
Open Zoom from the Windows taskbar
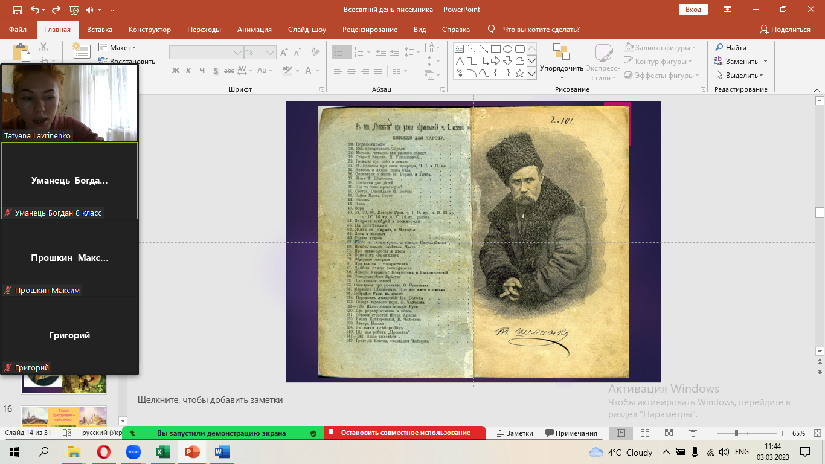(133, 451)
